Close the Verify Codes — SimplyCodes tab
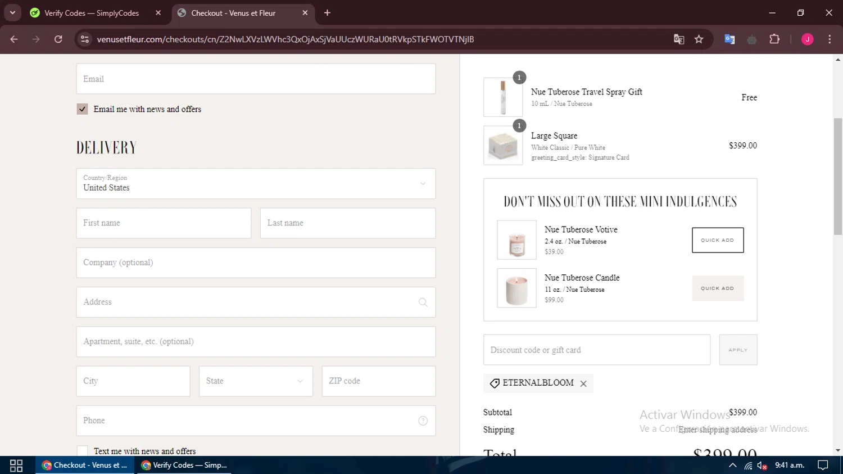Screen dimensions: 843x474 (x=158, y=13)
